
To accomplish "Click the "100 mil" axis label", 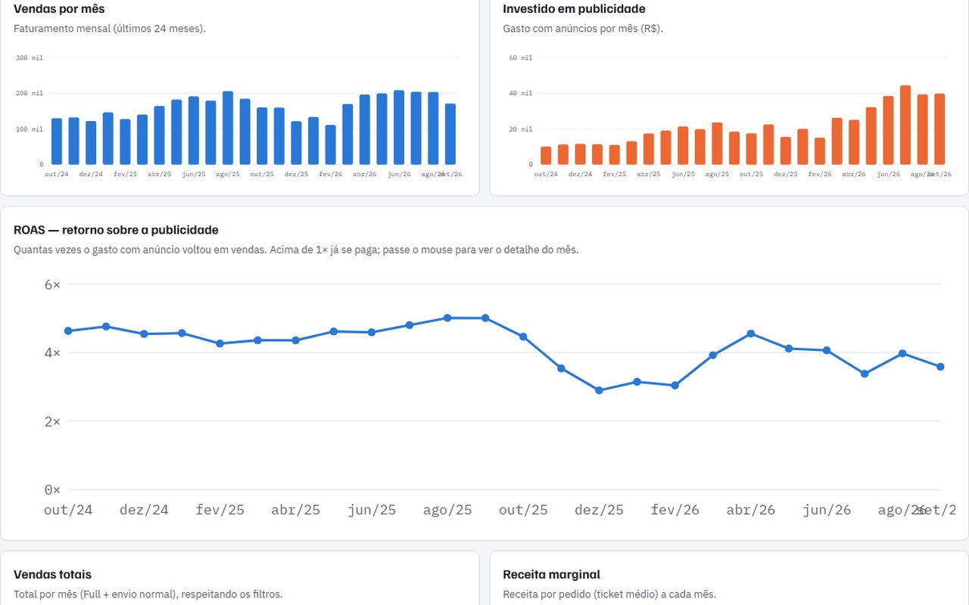I will tap(29, 129).
